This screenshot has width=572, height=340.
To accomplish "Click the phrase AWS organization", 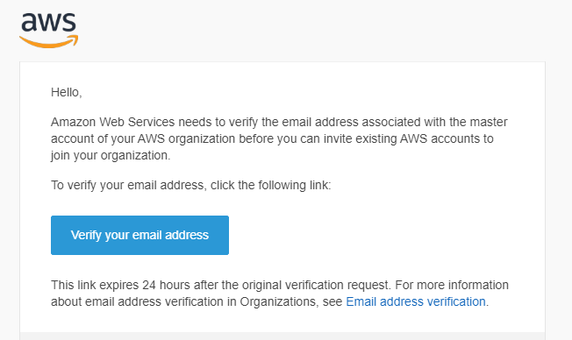I will point(186,138).
